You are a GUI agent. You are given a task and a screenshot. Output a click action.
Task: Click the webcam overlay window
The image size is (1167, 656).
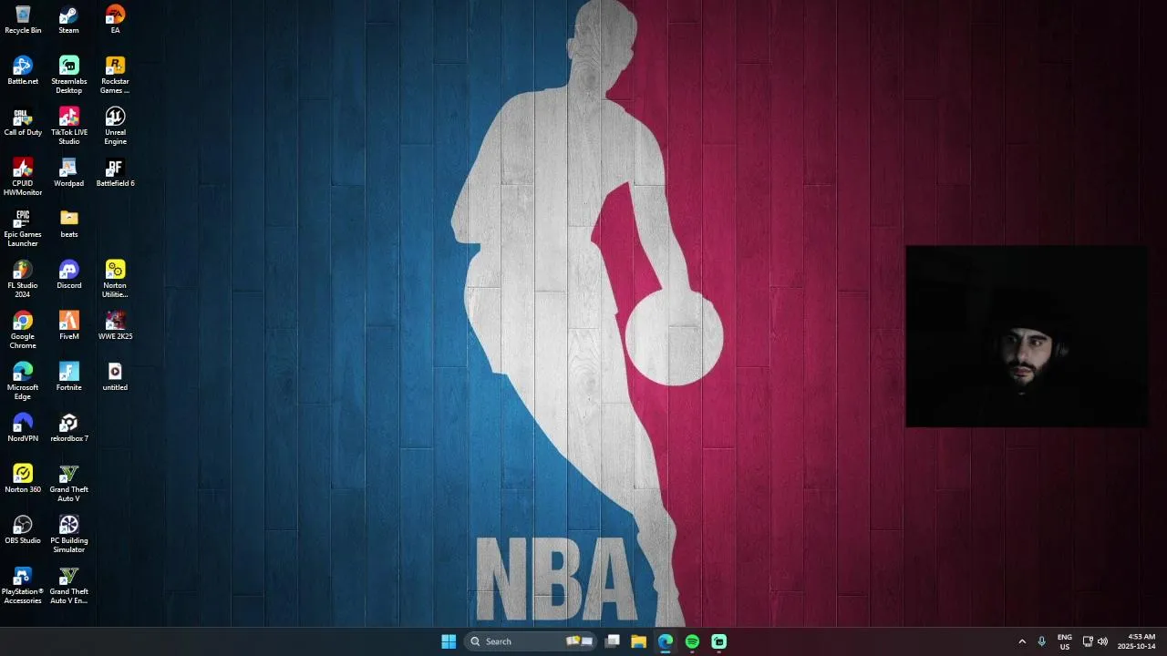tap(1027, 335)
